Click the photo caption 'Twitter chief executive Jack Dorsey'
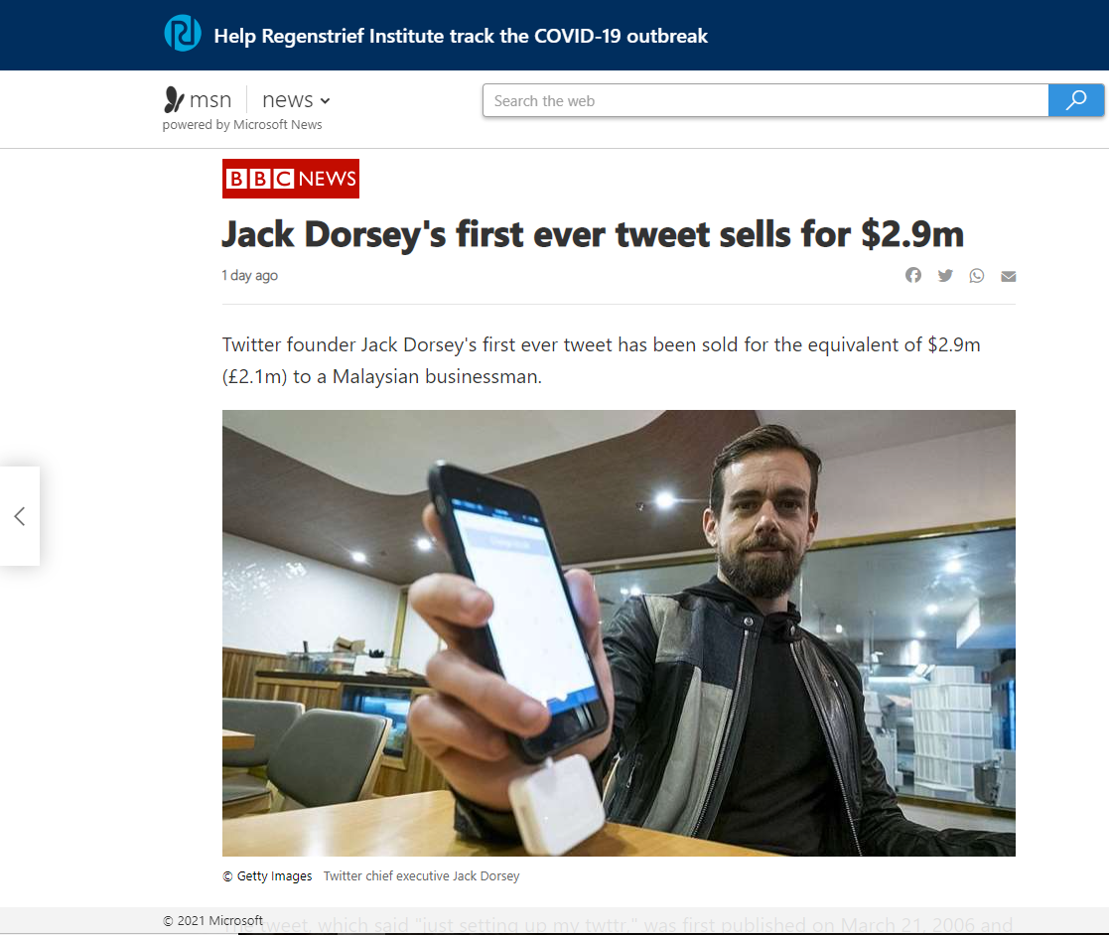1109x935 pixels. point(422,875)
